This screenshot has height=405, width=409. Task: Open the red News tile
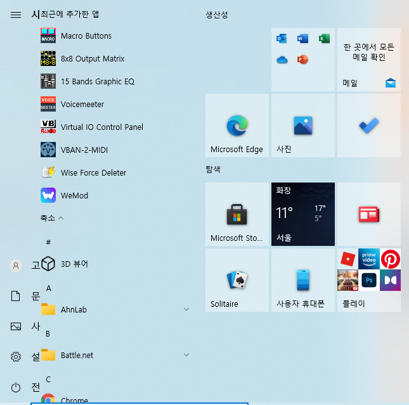(x=369, y=214)
